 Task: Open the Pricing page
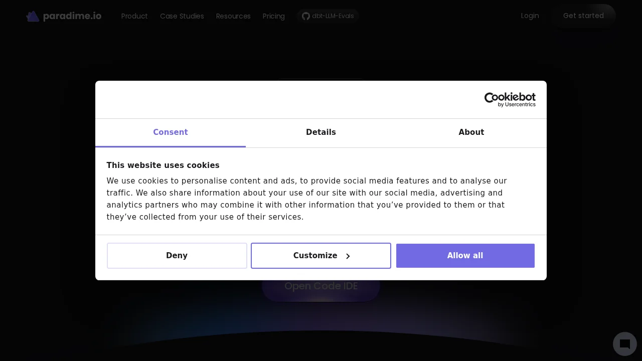273,16
